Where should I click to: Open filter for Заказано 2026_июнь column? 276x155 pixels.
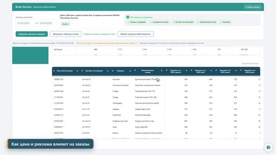pyautogui.click(x=236, y=71)
